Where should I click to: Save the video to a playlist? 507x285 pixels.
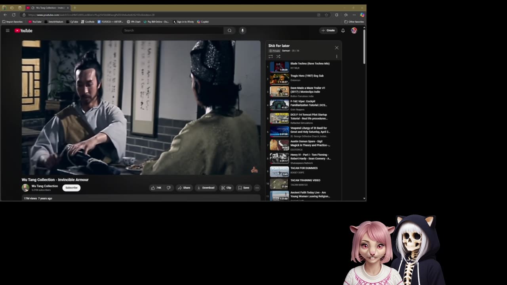244,188
